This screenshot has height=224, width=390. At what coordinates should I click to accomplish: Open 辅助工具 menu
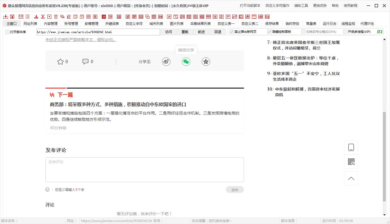coord(301,6)
